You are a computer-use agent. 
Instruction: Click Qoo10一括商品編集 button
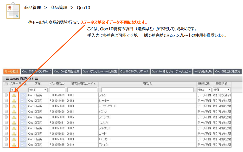[x=67, y=72]
